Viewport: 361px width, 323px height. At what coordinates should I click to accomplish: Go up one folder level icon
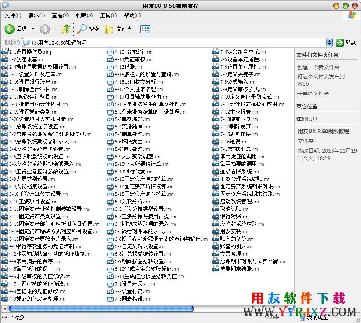click(66, 29)
